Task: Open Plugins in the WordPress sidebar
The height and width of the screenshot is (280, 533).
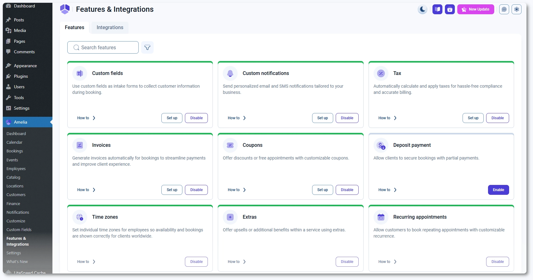Action: pyautogui.click(x=21, y=76)
